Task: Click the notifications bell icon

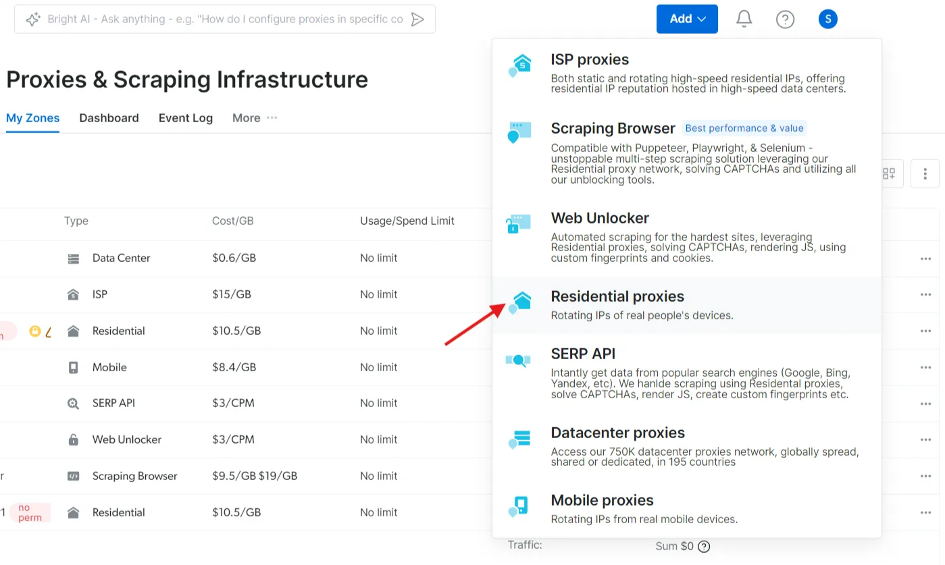Action: [744, 19]
